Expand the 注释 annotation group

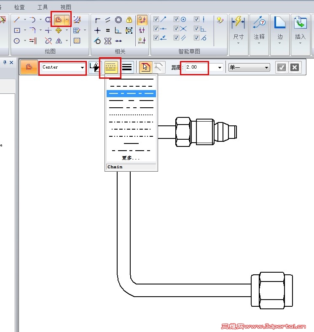tap(259, 35)
